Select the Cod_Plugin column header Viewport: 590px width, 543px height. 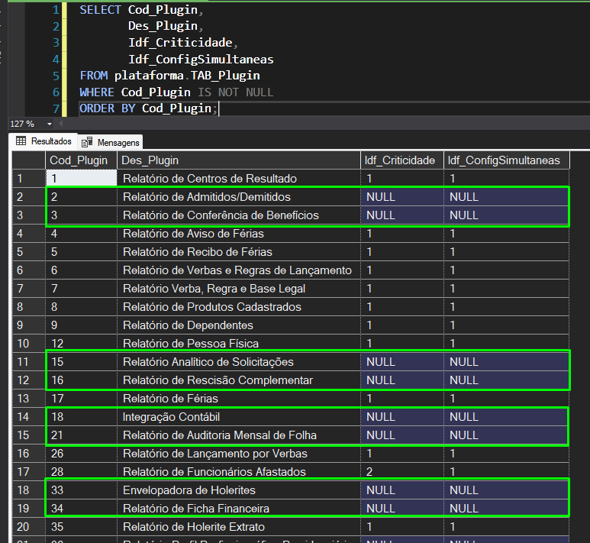pyautogui.click(x=81, y=160)
